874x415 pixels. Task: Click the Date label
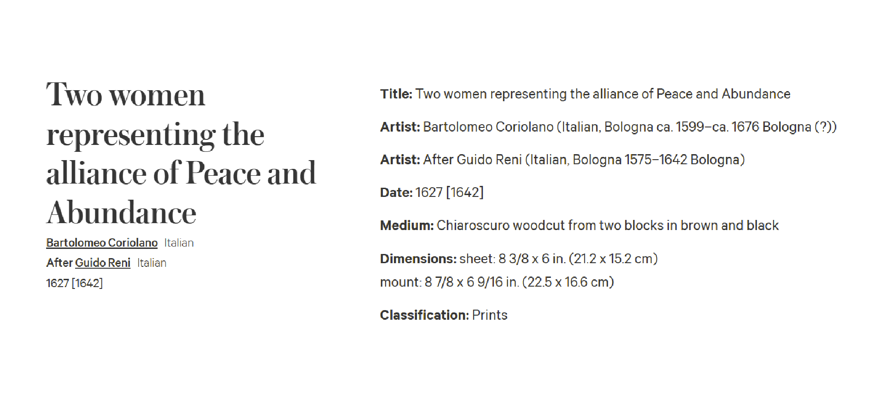click(x=396, y=192)
